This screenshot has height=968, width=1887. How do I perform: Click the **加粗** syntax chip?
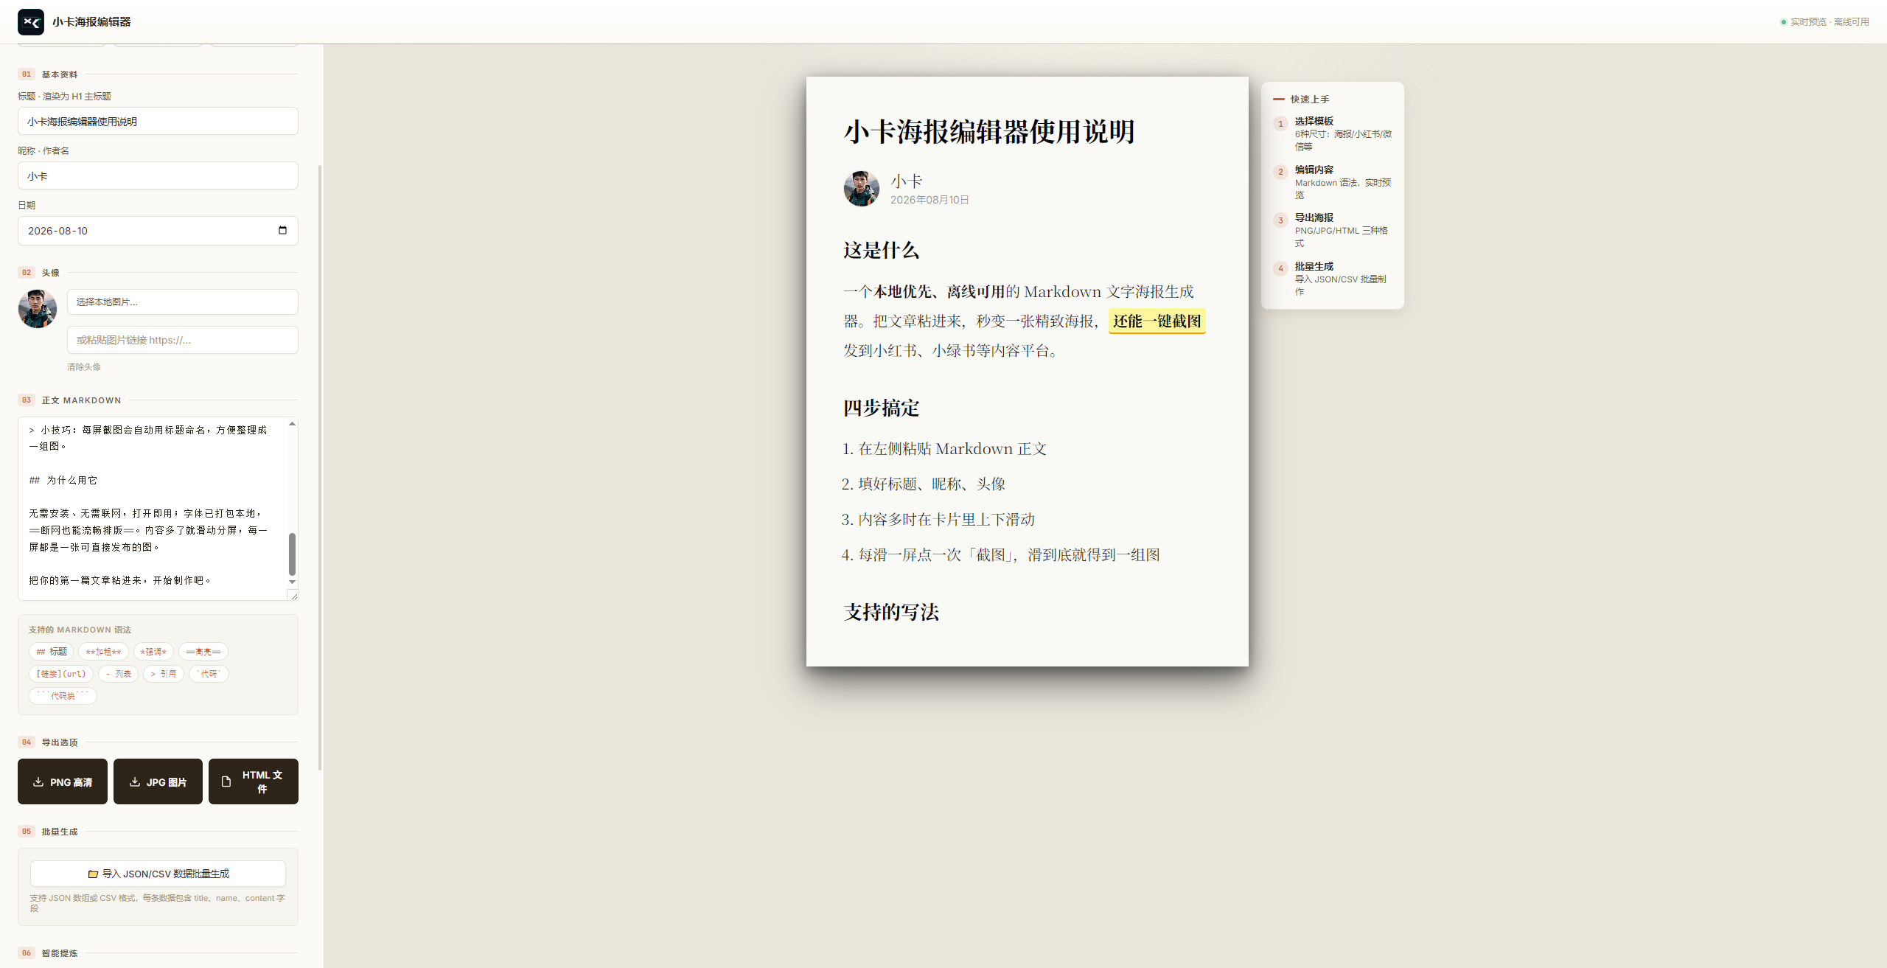pos(103,652)
